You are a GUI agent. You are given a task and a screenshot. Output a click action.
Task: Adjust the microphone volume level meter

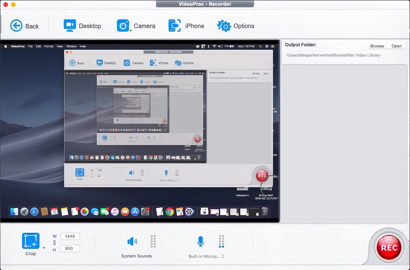[221, 241]
